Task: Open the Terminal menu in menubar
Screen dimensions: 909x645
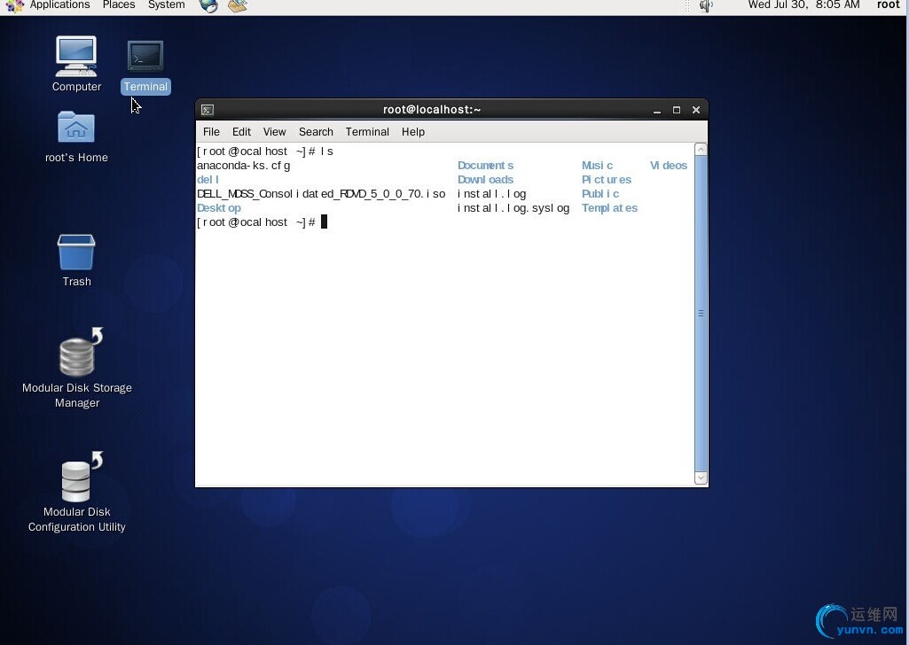Action: click(367, 132)
